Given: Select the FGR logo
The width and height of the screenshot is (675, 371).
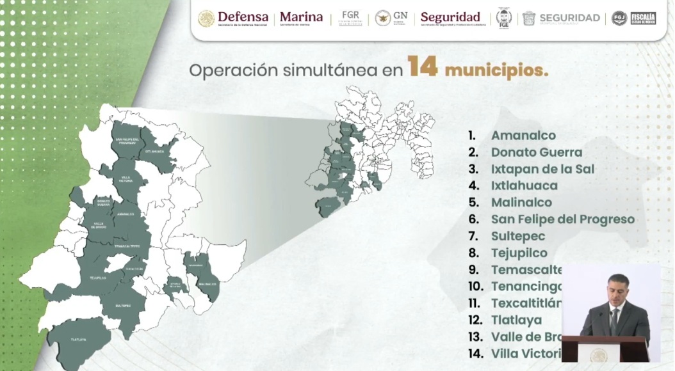Looking at the screenshot, I should tap(350, 19).
